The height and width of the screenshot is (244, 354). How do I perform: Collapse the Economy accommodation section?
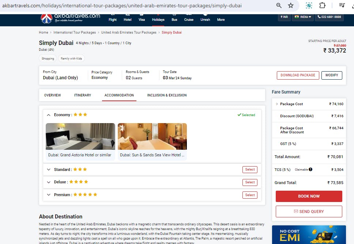click(x=49, y=115)
